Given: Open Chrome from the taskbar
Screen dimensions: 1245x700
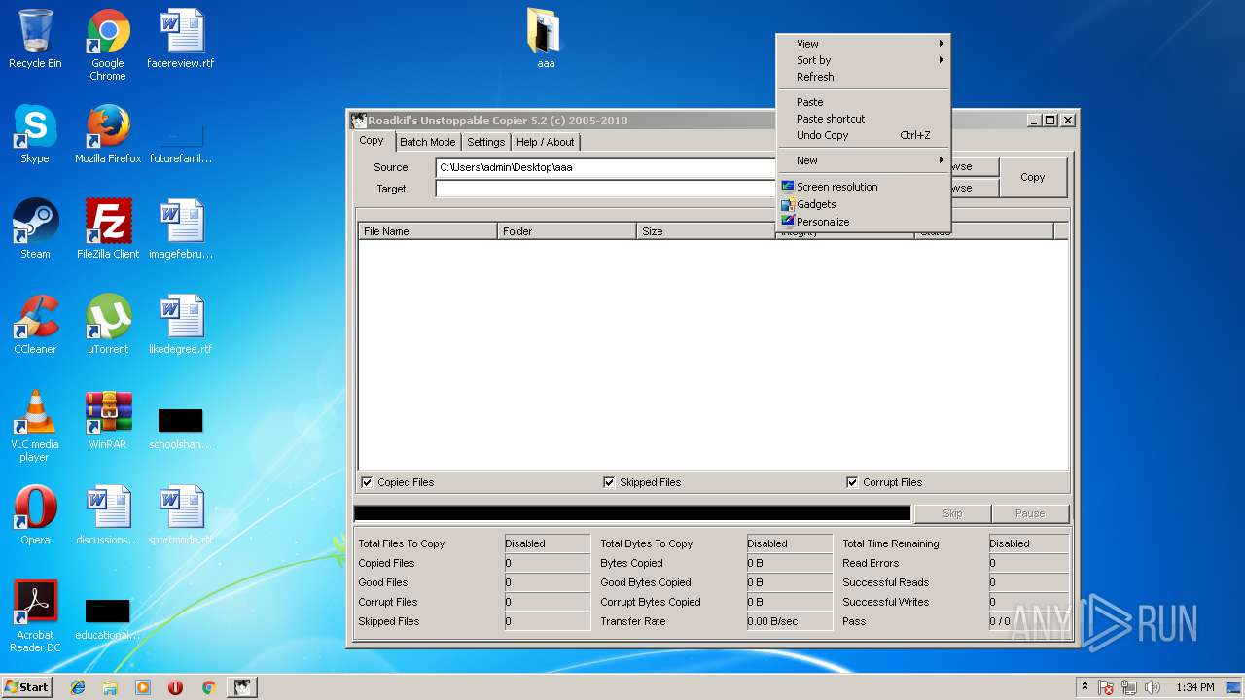Looking at the screenshot, I should coord(208,687).
